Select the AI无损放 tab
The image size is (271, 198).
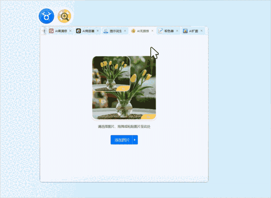tap(143, 31)
